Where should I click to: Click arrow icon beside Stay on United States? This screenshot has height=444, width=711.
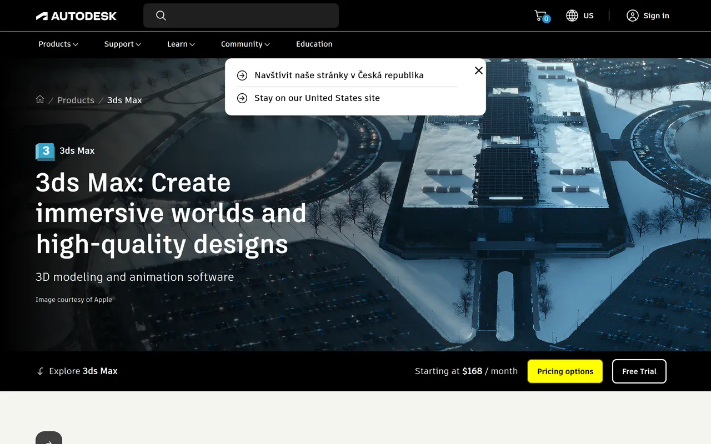(x=242, y=98)
